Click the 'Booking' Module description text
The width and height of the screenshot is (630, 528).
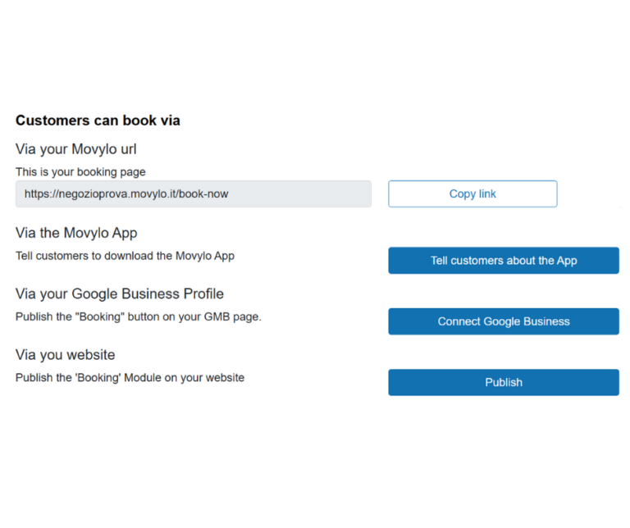tap(130, 377)
